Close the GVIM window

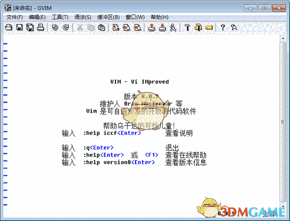coord(279,8)
